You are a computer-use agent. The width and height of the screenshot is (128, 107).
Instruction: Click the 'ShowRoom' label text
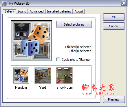[65, 88]
